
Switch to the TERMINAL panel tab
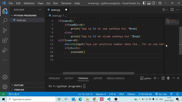click(83, 78)
